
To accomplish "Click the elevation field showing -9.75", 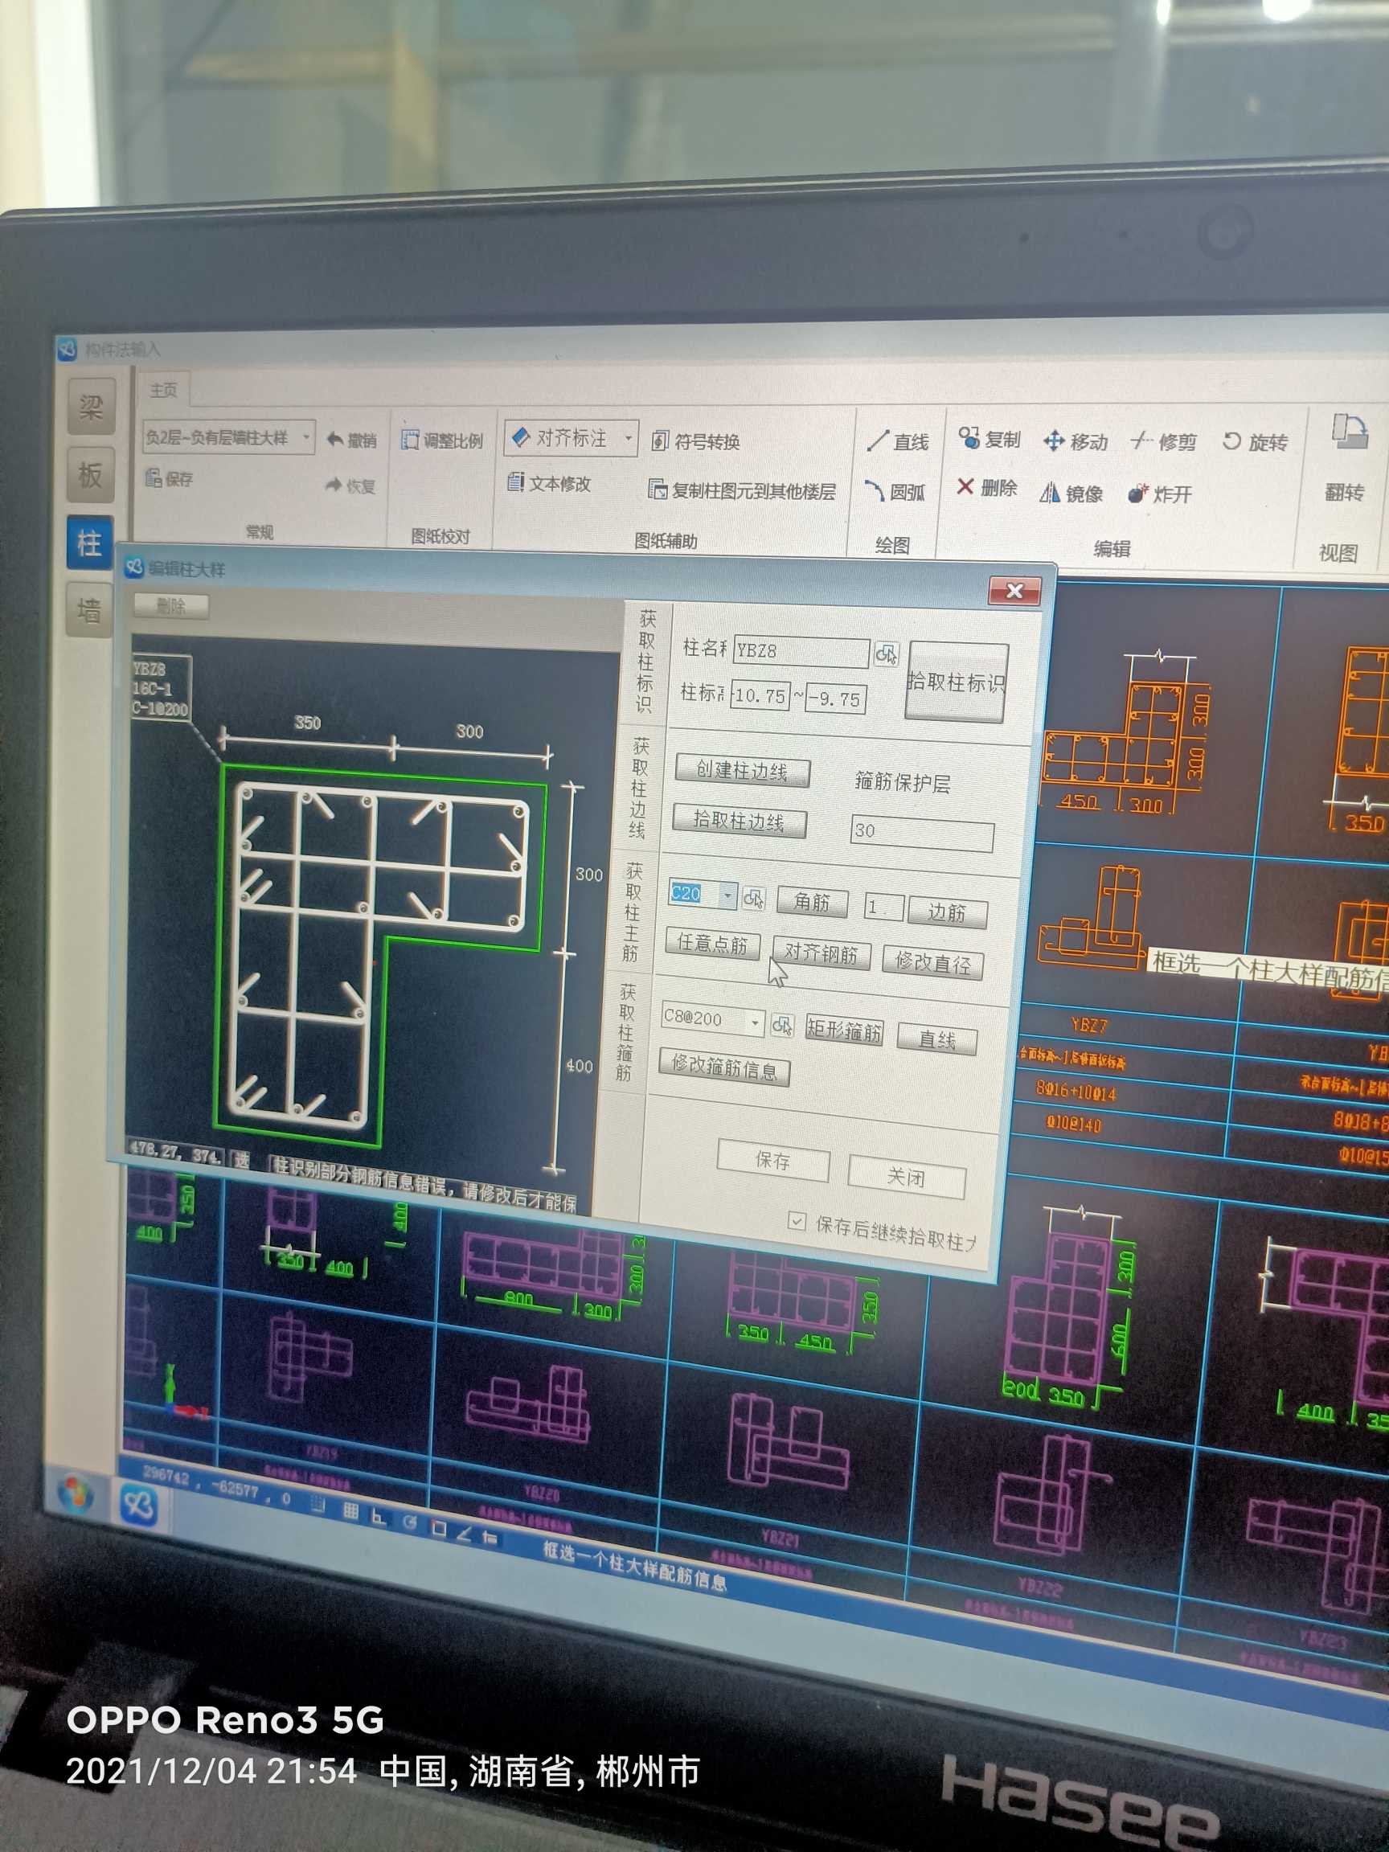I will tap(836, 699).
